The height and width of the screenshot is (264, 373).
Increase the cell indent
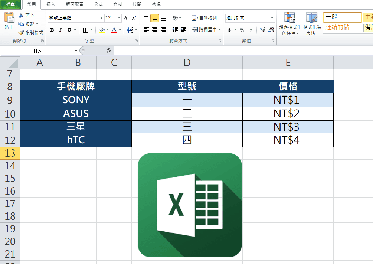pos(183,29)
